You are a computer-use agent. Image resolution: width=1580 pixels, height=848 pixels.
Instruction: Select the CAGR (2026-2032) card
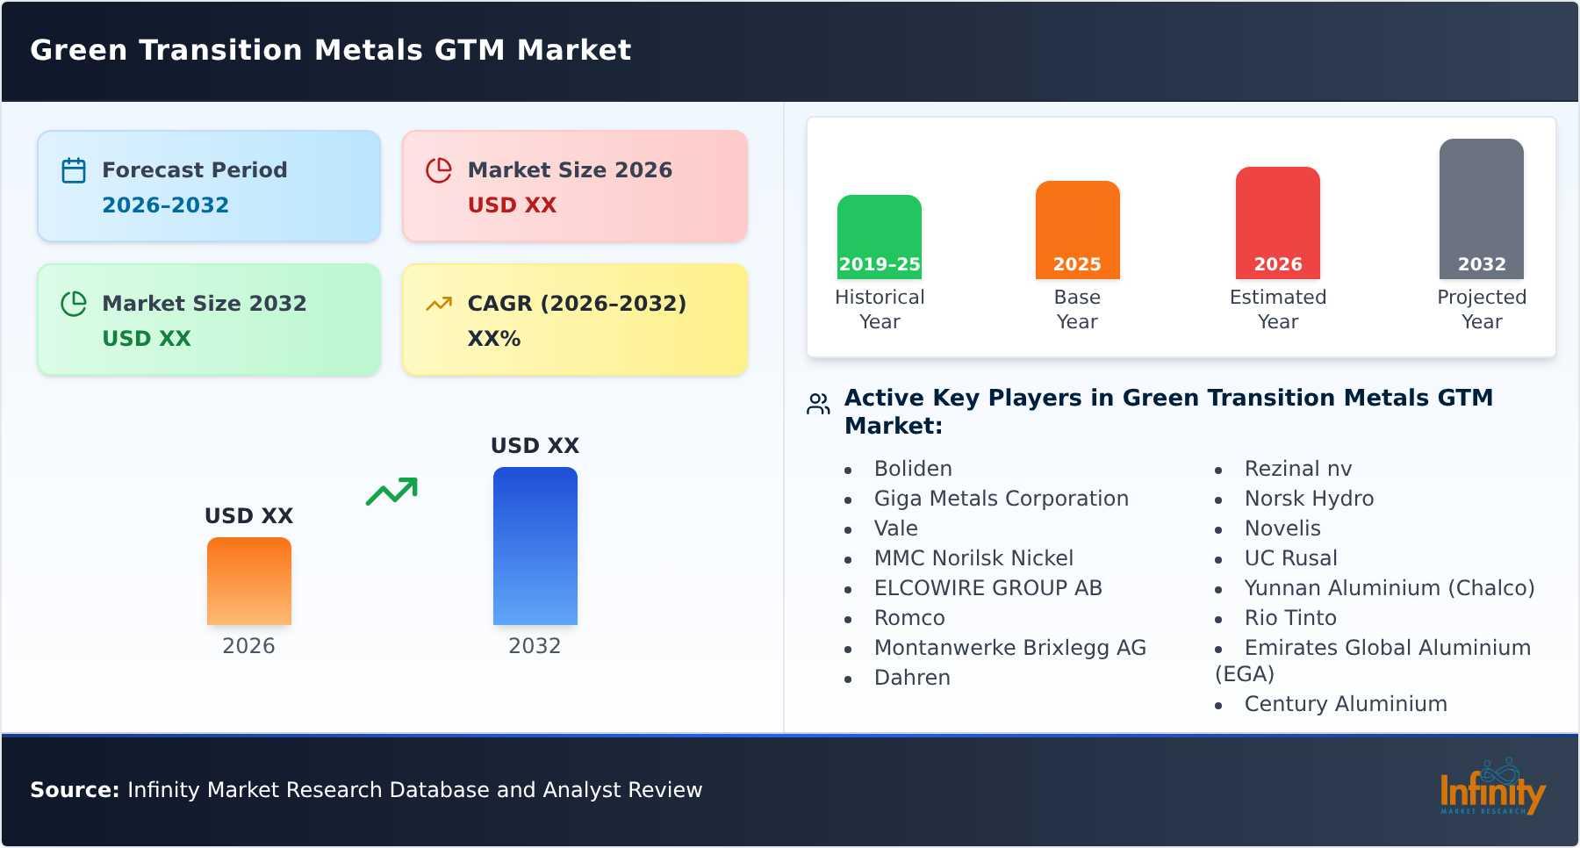575,320
